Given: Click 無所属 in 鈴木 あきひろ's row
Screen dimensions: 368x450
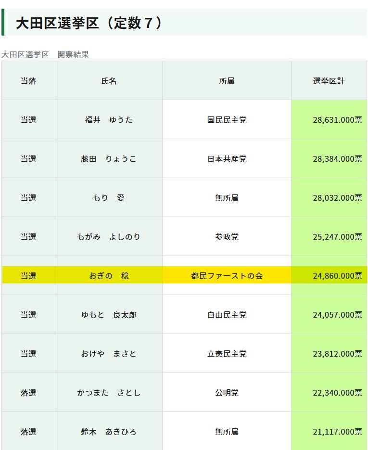Looking at the screenshot, I should click(227, 432).
